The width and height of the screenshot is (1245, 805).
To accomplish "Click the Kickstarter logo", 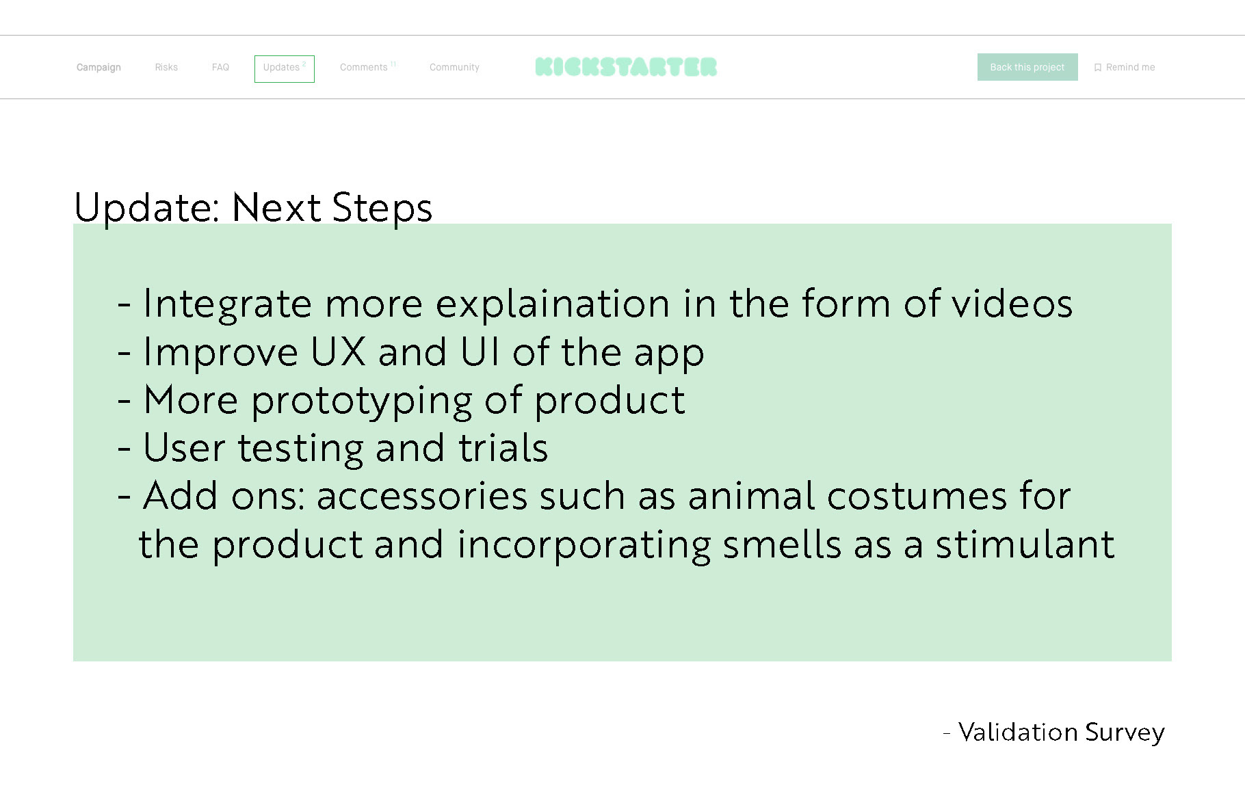I will [x=626, y=67].
